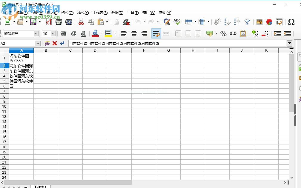Insert a special character with the omega icon
The height and width of the screenshot is (188, 301).
pos(291,21)
